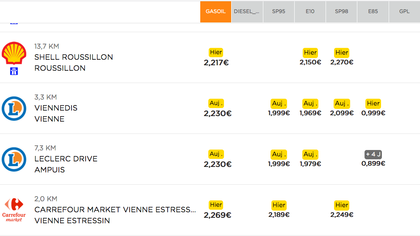Click the +4 J badge for E85
420x236 pixels.
[373, 155]
